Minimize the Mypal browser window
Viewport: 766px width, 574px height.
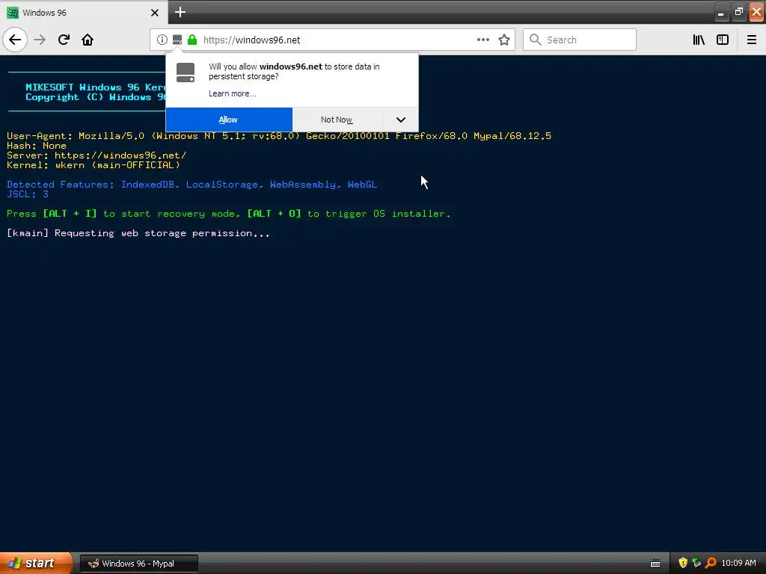721,13
